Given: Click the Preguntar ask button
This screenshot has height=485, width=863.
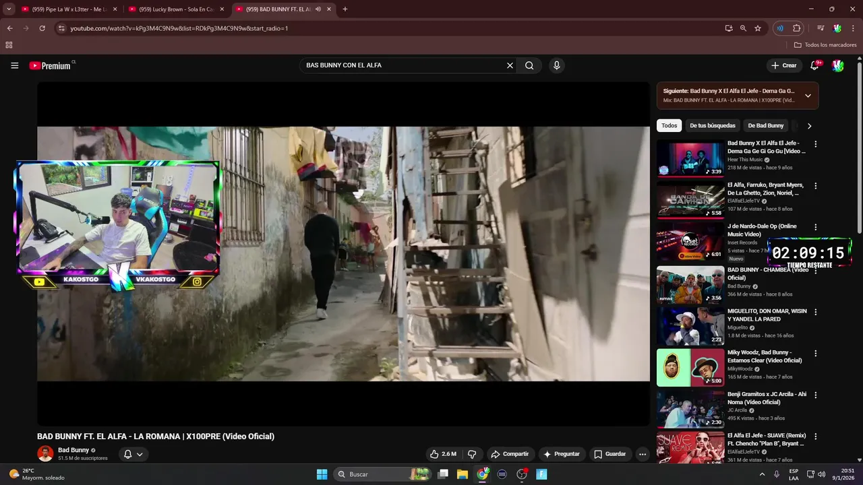Looking at the screenshot, I should pyautogui.click(x=561, y=454).
